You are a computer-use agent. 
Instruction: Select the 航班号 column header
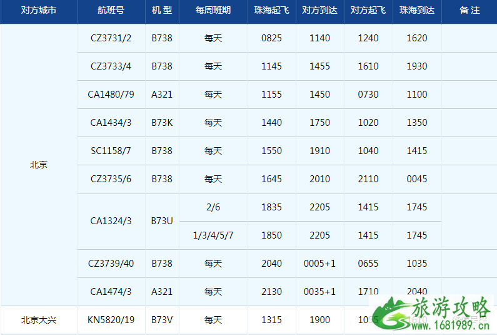pyautogui.click(x=111, y=11)
